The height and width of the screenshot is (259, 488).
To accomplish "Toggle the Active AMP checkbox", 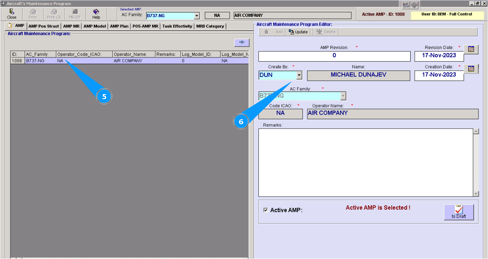I will click(265, 210).
